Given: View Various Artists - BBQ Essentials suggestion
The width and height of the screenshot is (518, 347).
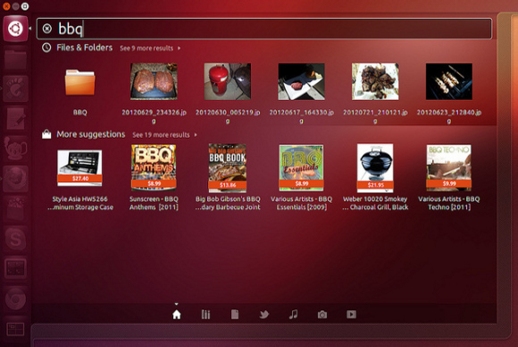Looking at the screenshot, I should (x=301, y=178).
